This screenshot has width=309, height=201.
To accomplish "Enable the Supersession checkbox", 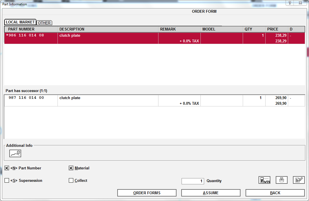I will coord(7,181).
